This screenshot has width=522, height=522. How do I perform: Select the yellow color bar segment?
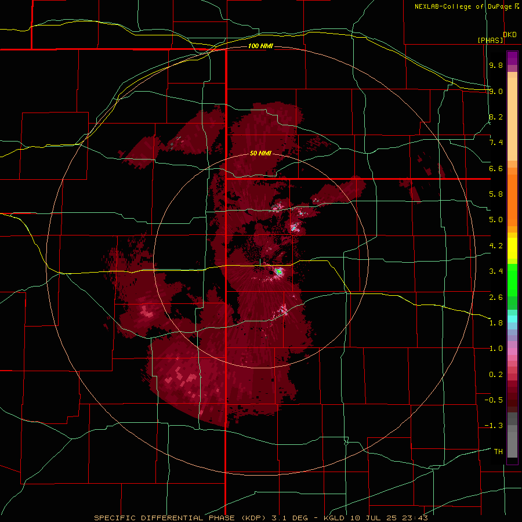(x=512, y=248)
